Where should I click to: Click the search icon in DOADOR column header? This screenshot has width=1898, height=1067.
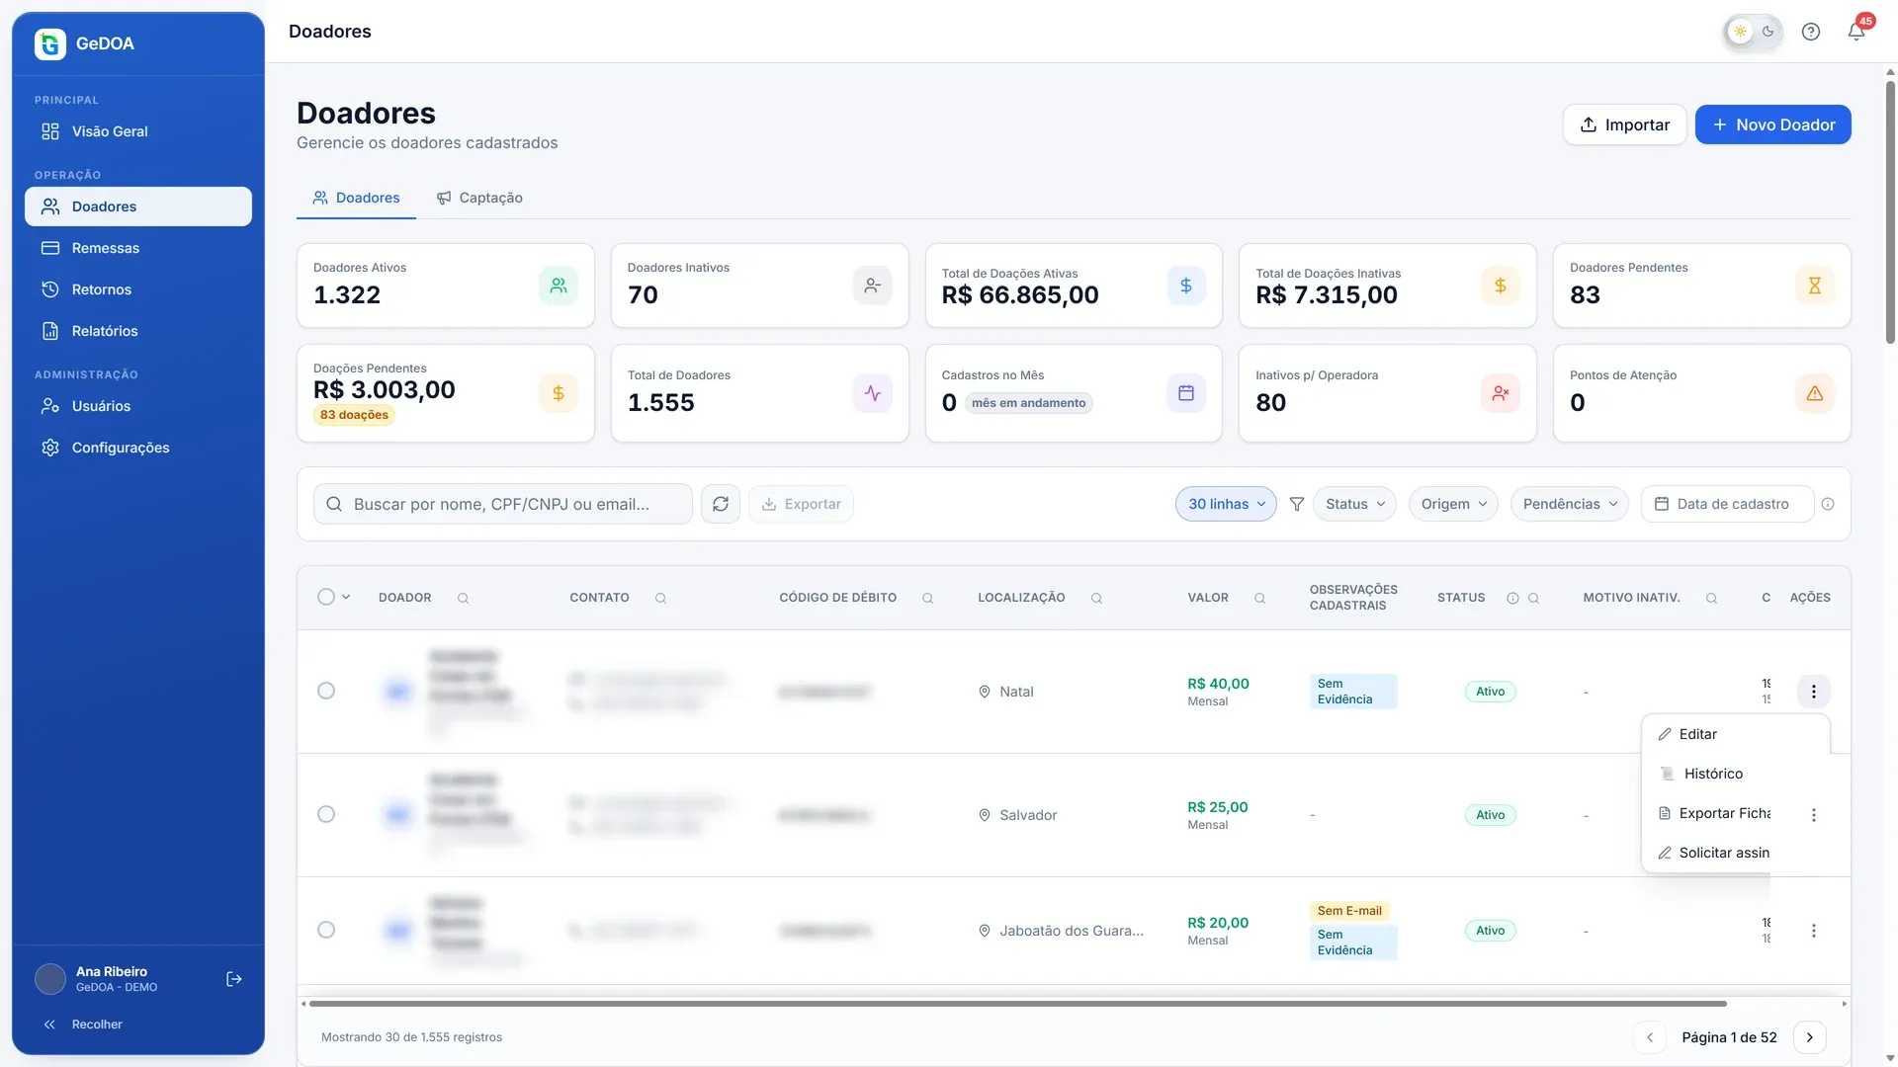463,598
